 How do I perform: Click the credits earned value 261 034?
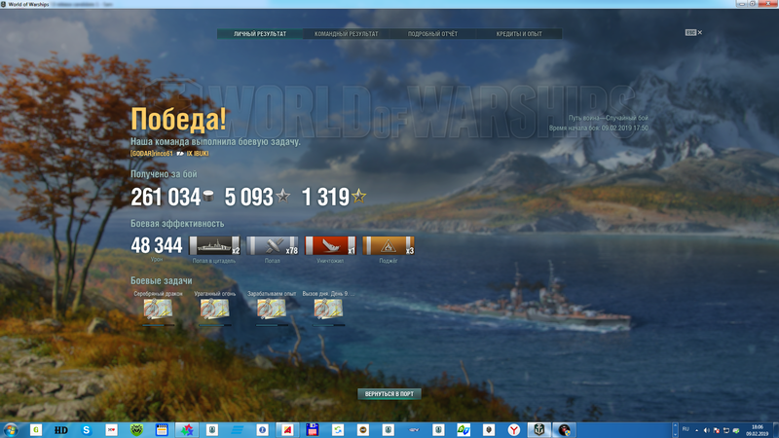[166, 198]
